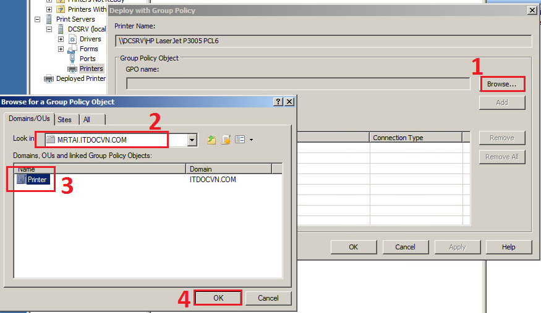The width and height of the screenshot is (541, 313).
Task: Select the Print Servers tree label
Action: (x=75, y=19)
